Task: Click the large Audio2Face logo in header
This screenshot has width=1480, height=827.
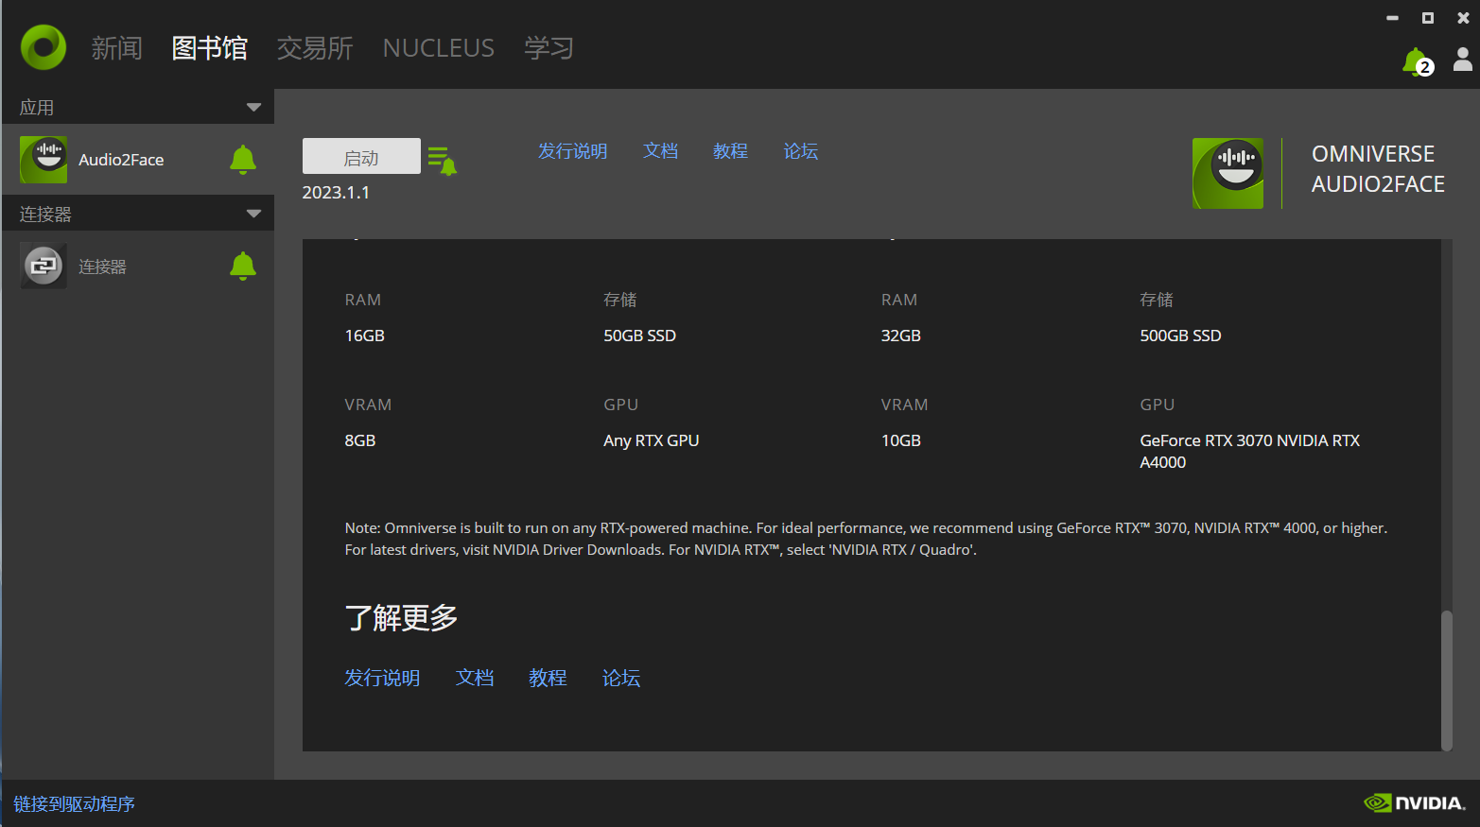Action: tap(1228, 173)
